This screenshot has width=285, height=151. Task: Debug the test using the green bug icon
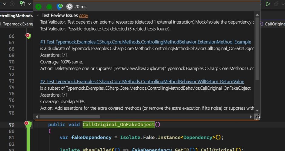[x=49, y=7]
